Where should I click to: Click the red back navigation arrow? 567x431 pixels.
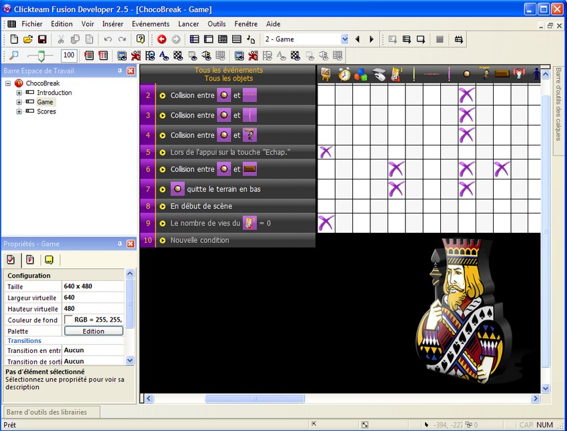pyautogui.click(x=161, y=39)
